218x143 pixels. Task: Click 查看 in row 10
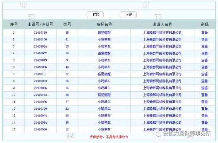point(204,95)
